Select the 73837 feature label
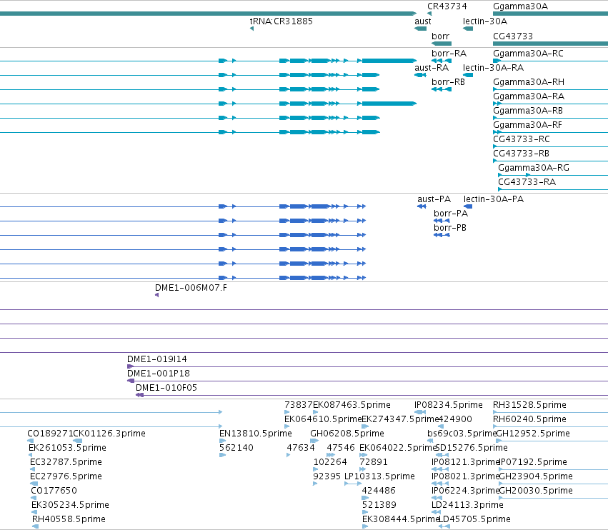608x530 pixels. tap(299, 405)
